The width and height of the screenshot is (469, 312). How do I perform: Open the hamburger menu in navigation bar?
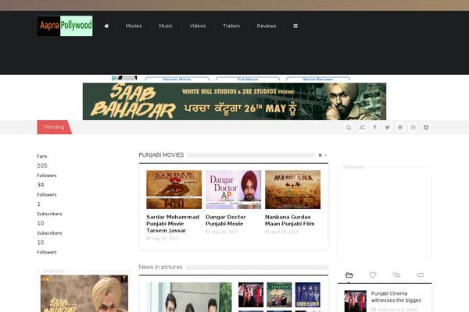(x=295, y=26)
